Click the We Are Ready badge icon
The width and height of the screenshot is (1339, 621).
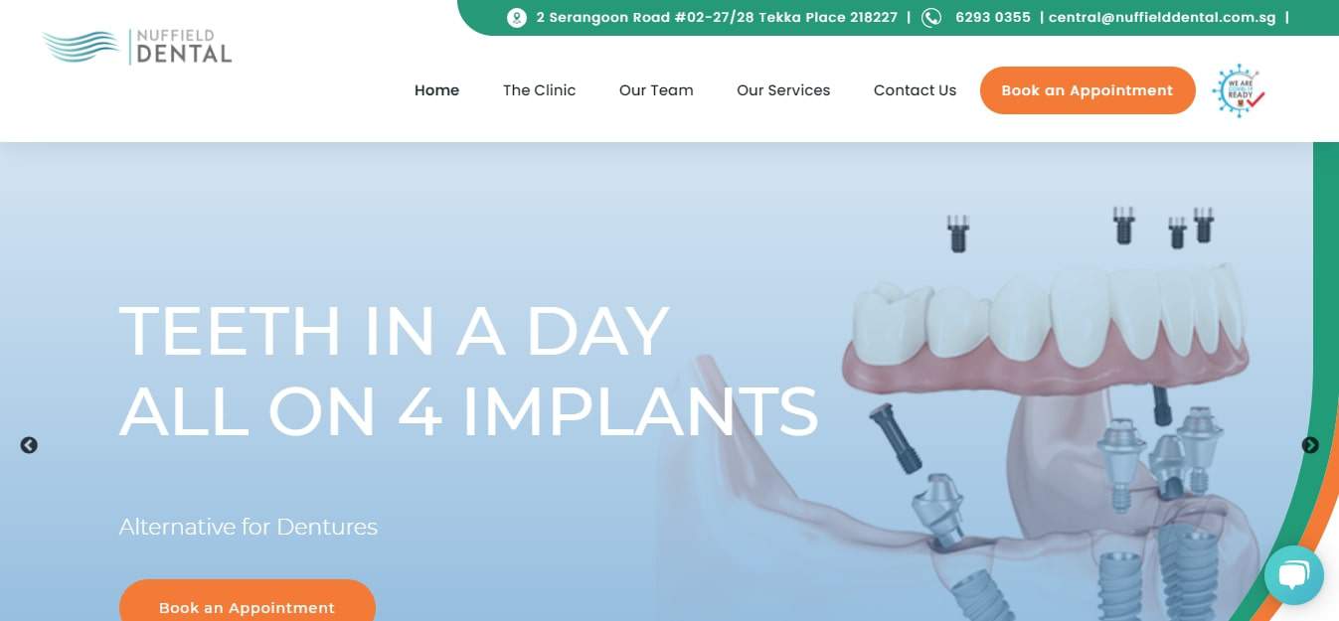pos(1239,90)
